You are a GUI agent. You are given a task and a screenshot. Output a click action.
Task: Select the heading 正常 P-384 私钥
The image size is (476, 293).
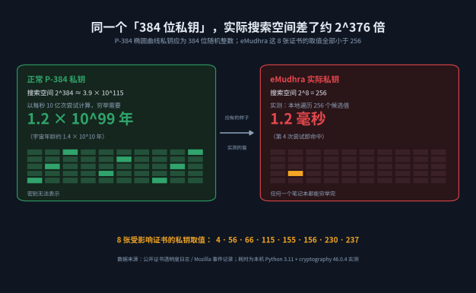point(56,80)
